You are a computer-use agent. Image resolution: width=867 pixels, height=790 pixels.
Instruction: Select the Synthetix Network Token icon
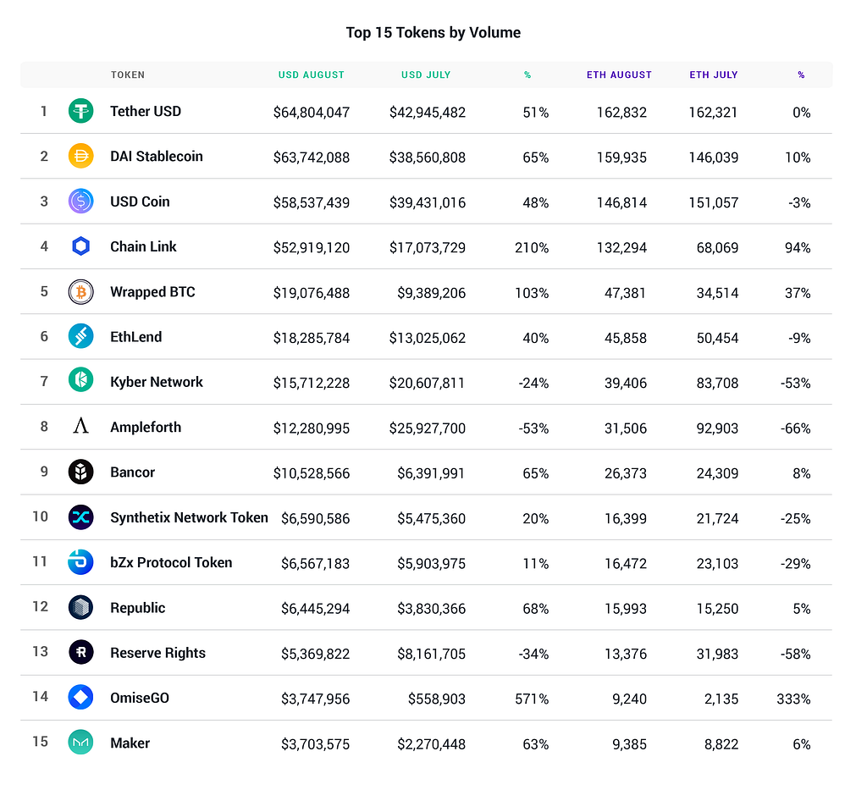81,517
